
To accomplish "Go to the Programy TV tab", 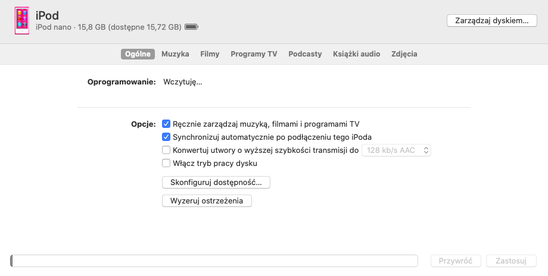I will point(254,54).
